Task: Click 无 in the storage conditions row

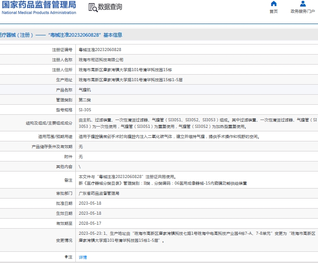Action: [x=81, y=147]
